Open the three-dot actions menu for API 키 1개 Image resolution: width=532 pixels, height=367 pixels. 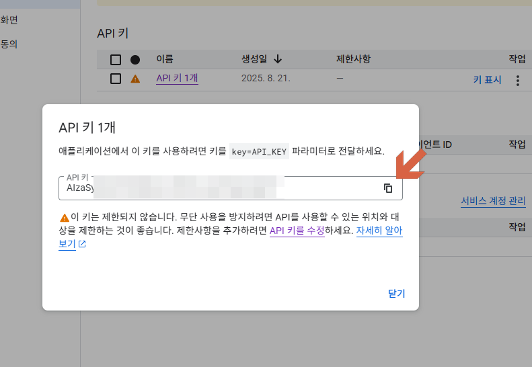518,81
